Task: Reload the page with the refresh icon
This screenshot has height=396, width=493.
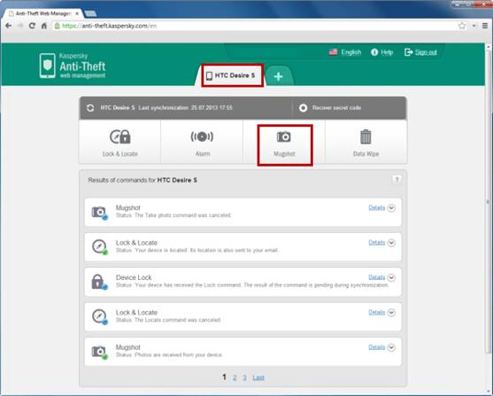Action: [32, 26]
